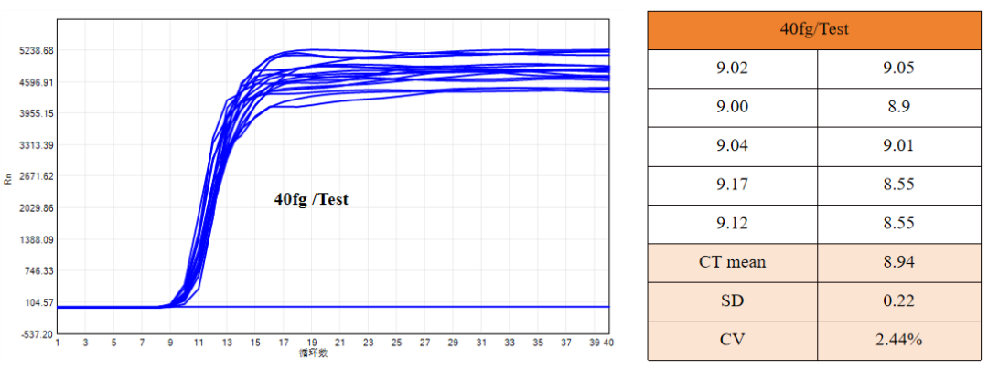Pick the 8.9 value cell
The height and width of the screenshot is (369, 988).
[x=901, y=107]
